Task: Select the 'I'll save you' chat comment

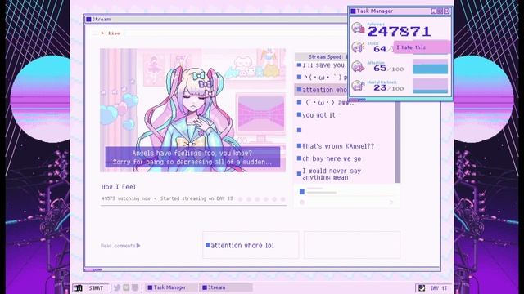Action: (x=322, y=65)
